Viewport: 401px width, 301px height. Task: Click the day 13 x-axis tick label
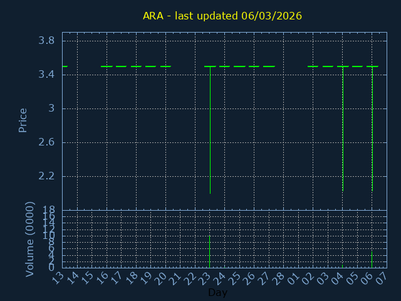tap(58, 278)
